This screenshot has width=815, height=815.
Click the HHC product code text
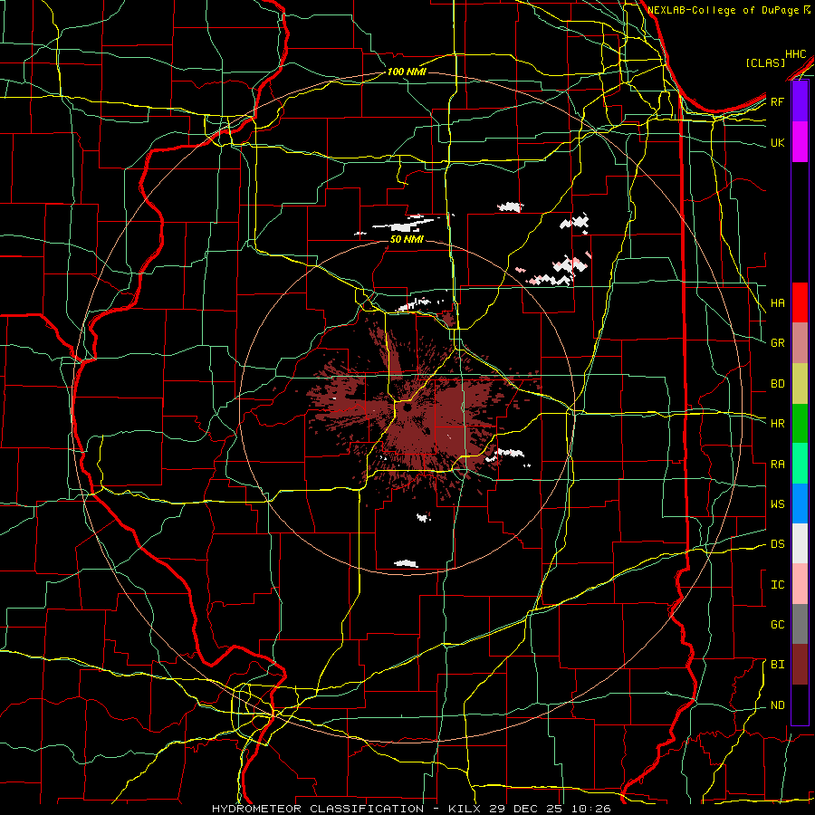[x=796, y=54]
